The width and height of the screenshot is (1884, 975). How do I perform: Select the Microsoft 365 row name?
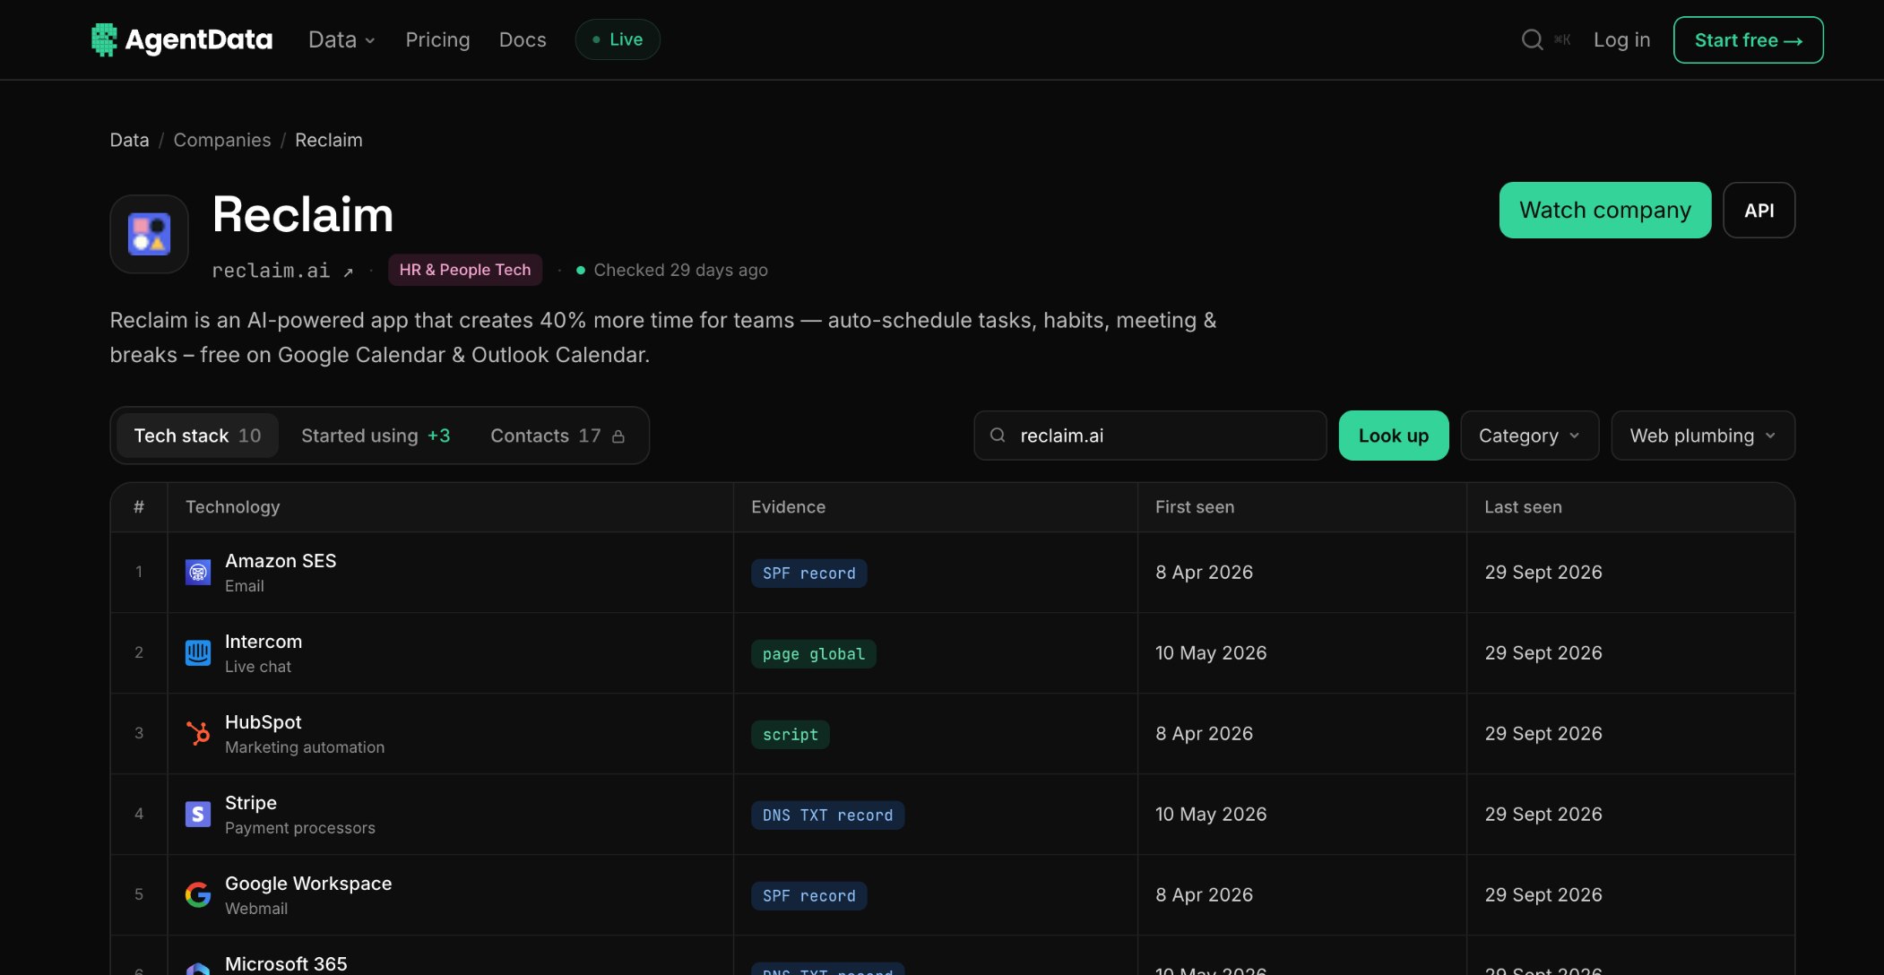pyautogui.click(x=285, y=963)
